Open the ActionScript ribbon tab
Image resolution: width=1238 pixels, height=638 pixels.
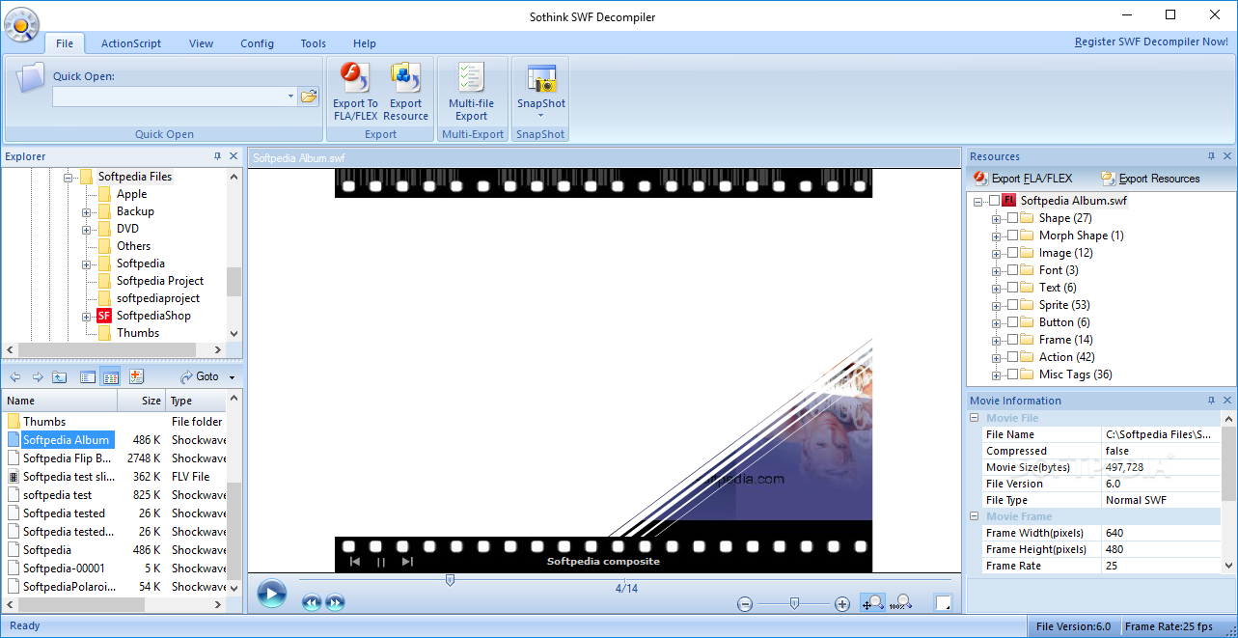131,43
